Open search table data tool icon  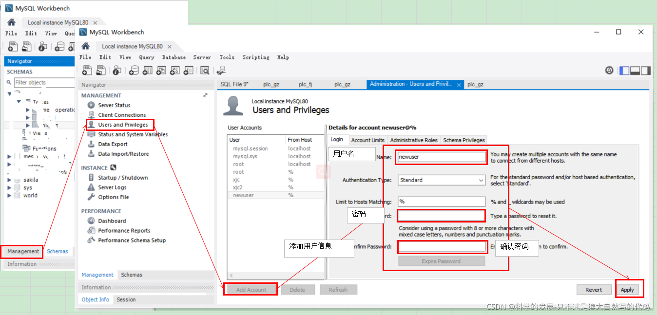(205, 71)
